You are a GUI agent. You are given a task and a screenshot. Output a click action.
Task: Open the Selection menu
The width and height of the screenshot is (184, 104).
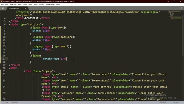[13, 5]
